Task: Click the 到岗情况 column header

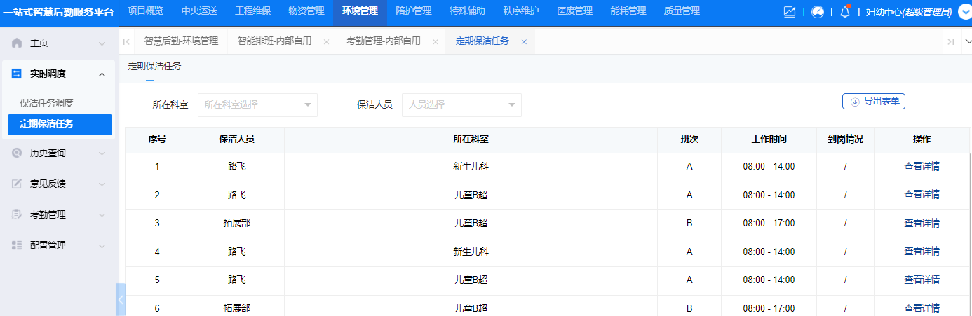Action: [x=845, y=139]
